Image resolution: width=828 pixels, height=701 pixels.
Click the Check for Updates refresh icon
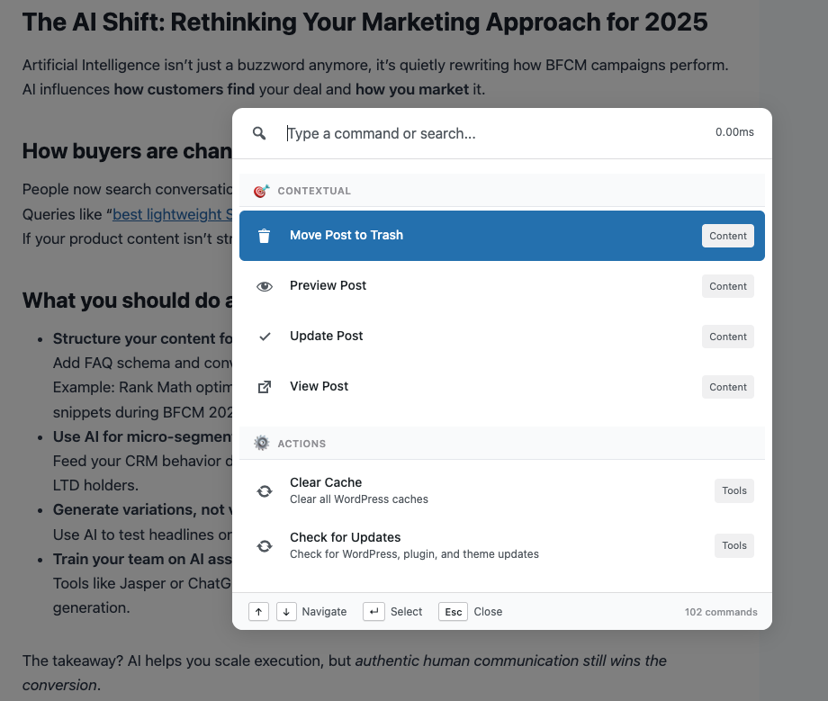click(265, 546)
